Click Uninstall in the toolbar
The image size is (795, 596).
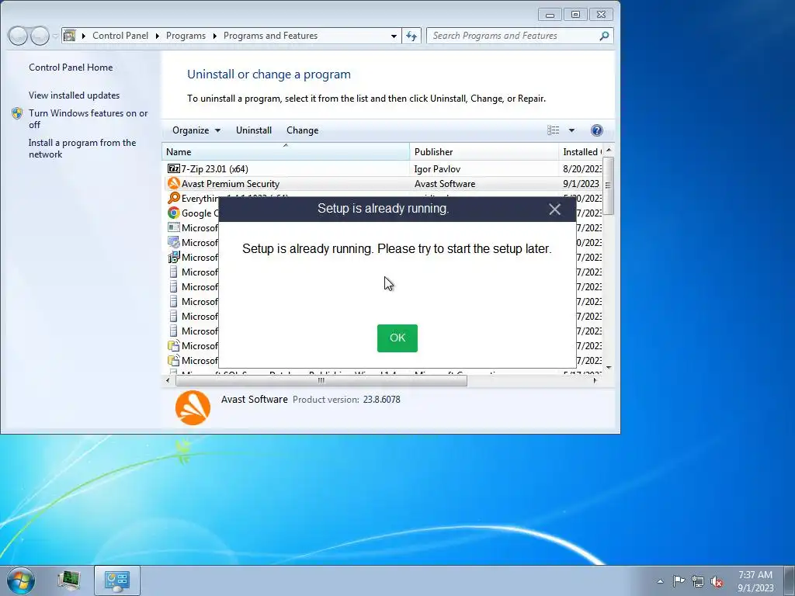click(x=254, y=130)
